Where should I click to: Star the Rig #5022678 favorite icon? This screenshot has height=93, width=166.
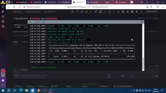(14, 18)
